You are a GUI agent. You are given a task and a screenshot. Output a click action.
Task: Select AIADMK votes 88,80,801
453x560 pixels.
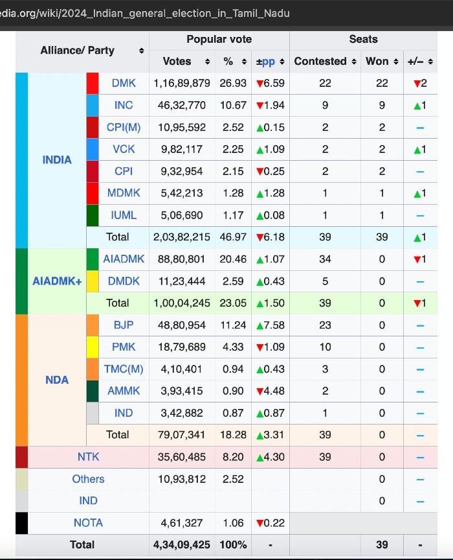[x=182, y=259]
